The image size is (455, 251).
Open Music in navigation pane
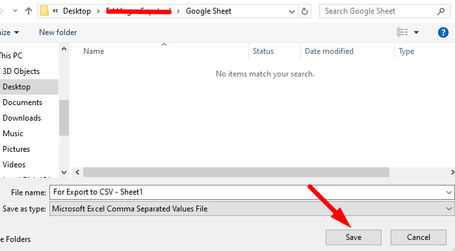pos(13,134)
